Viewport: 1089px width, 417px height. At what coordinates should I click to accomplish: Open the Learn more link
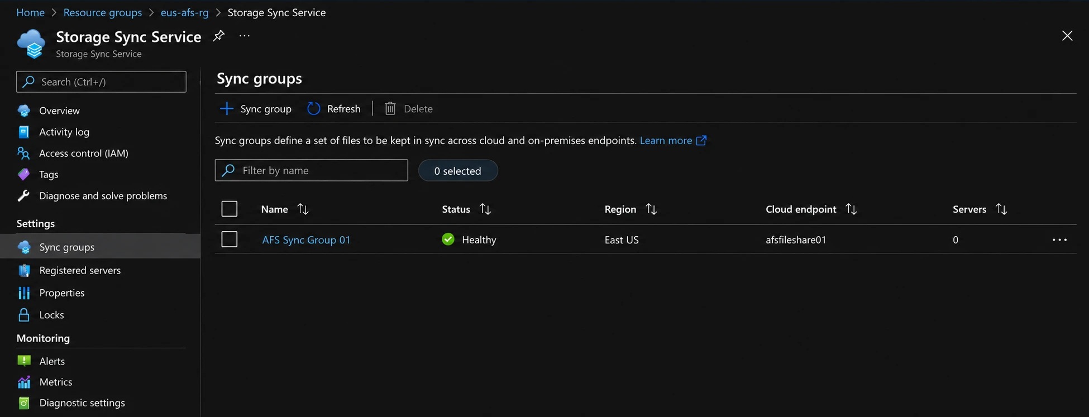pyautogui.click(x=673, y=141)
